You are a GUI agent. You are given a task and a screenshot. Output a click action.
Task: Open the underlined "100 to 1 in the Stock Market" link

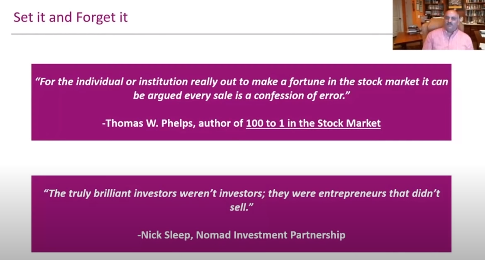(313, 123)
